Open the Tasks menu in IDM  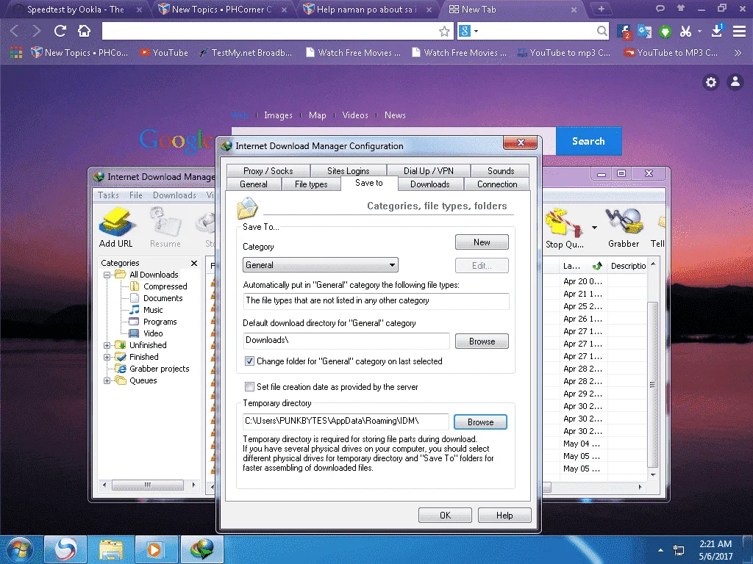108,195
